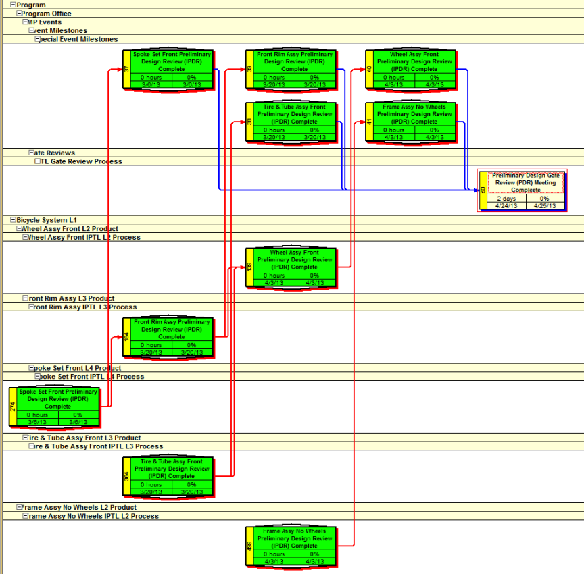Collapse Tire & Tube Assy Front L3 Product
This screenshot has height=574, width=584.
click(25, 438)
